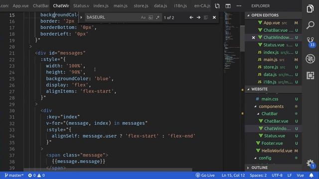This screenshot has height=179, width=319.
Task: Switch to i18n.js editor tab
Action: point(180,6)
